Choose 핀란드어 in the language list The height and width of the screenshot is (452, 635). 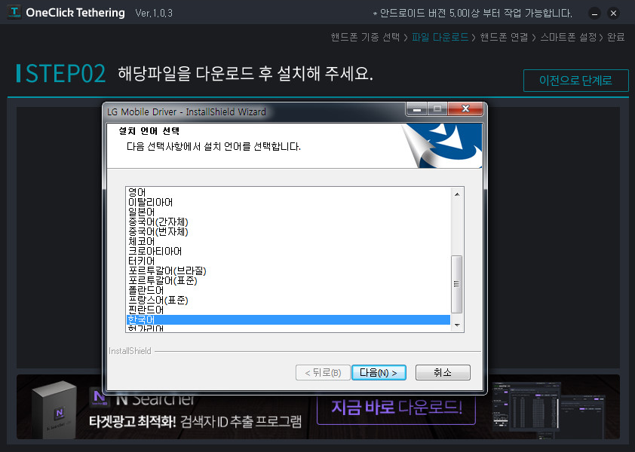coord(288,310)
